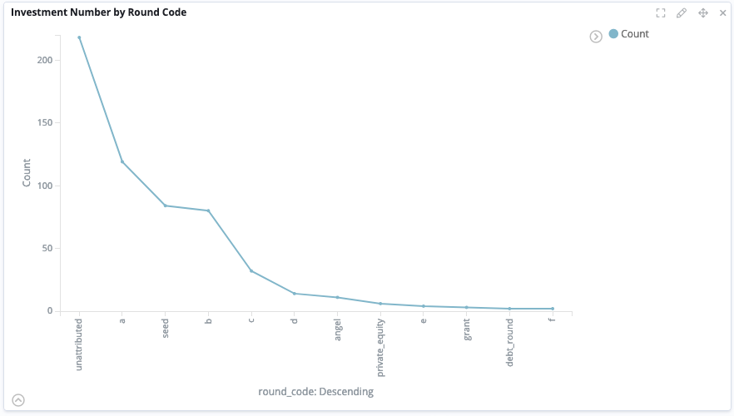Image resolution: width=734 pixels, height=416 pixels.
Task: Click the data point above round b
Action: (208, 210)
